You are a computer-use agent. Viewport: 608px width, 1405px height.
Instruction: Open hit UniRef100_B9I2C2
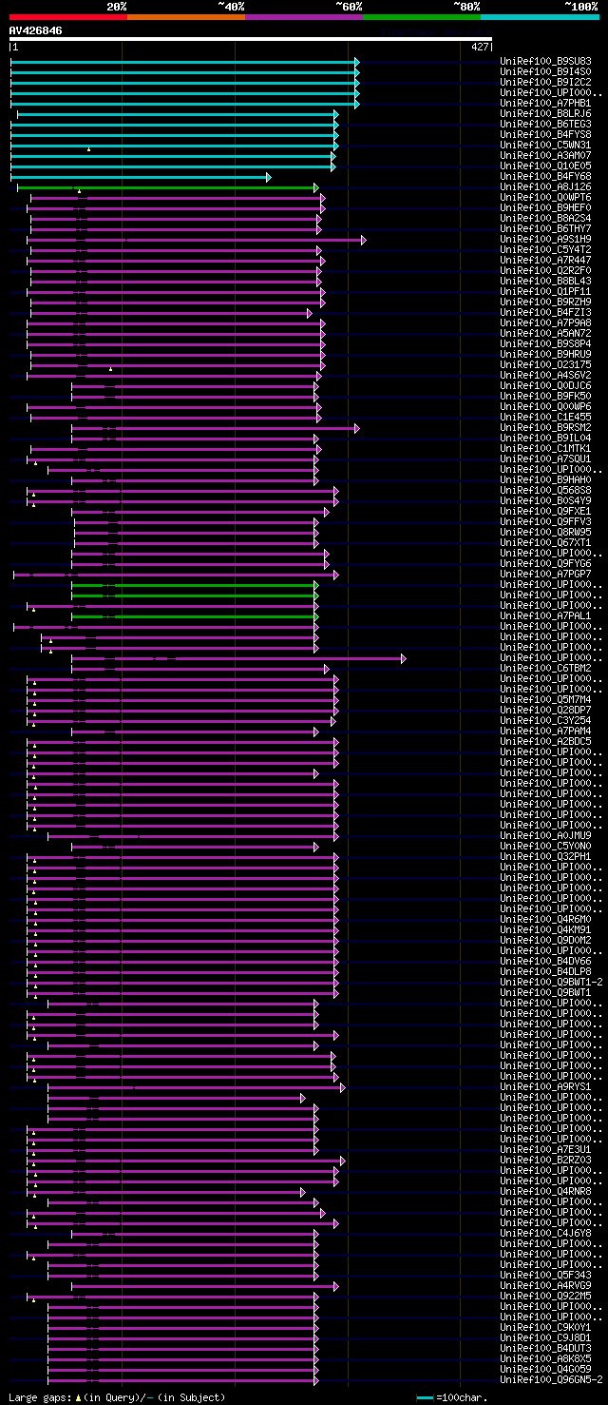point(545,83)
